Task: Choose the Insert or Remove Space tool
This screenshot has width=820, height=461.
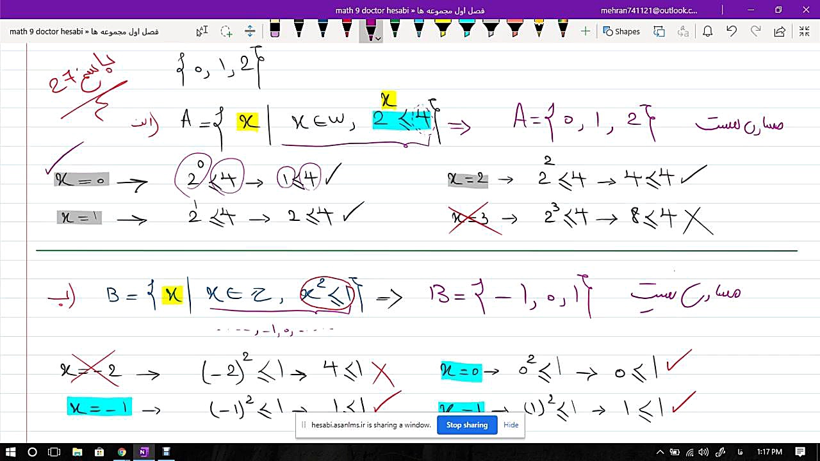Action: click(x=250, y=31)
